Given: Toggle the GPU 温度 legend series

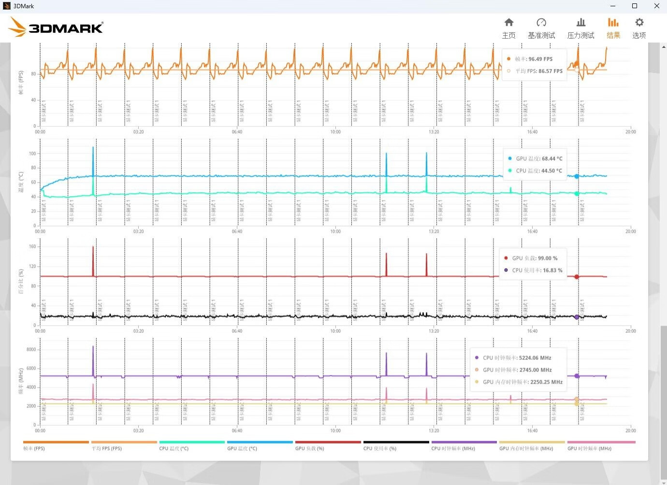Looking at the screenshot, I should (260, 445).
